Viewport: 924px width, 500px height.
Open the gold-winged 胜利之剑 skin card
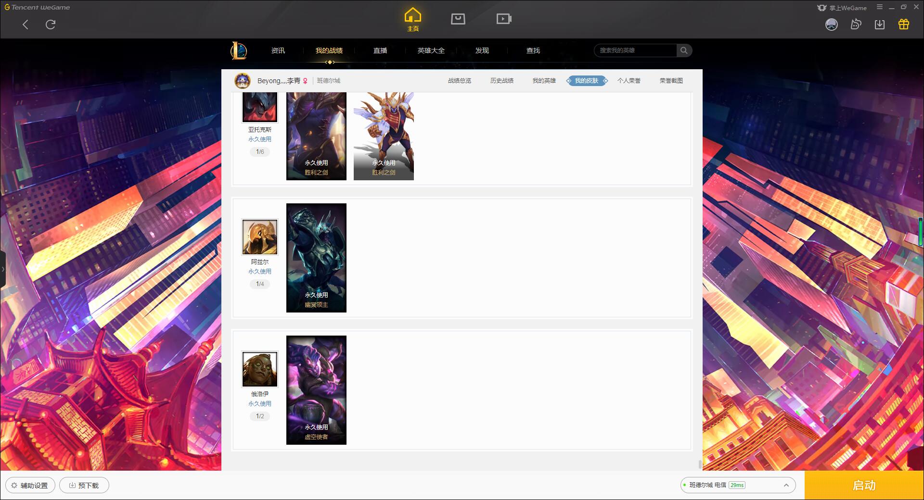tap(384, 136)
